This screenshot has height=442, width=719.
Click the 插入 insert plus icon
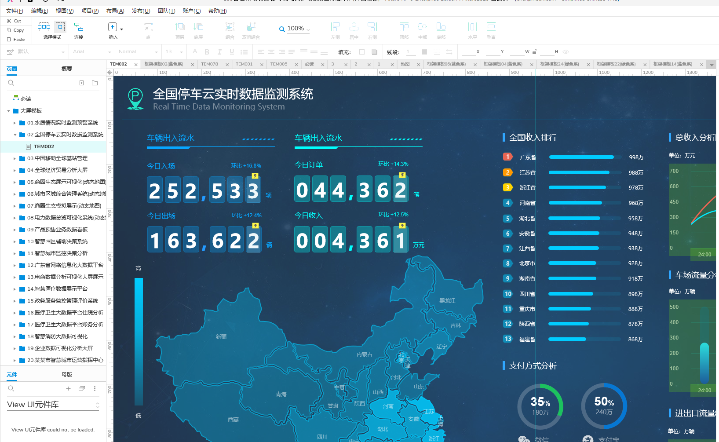(x=113, y=27)
